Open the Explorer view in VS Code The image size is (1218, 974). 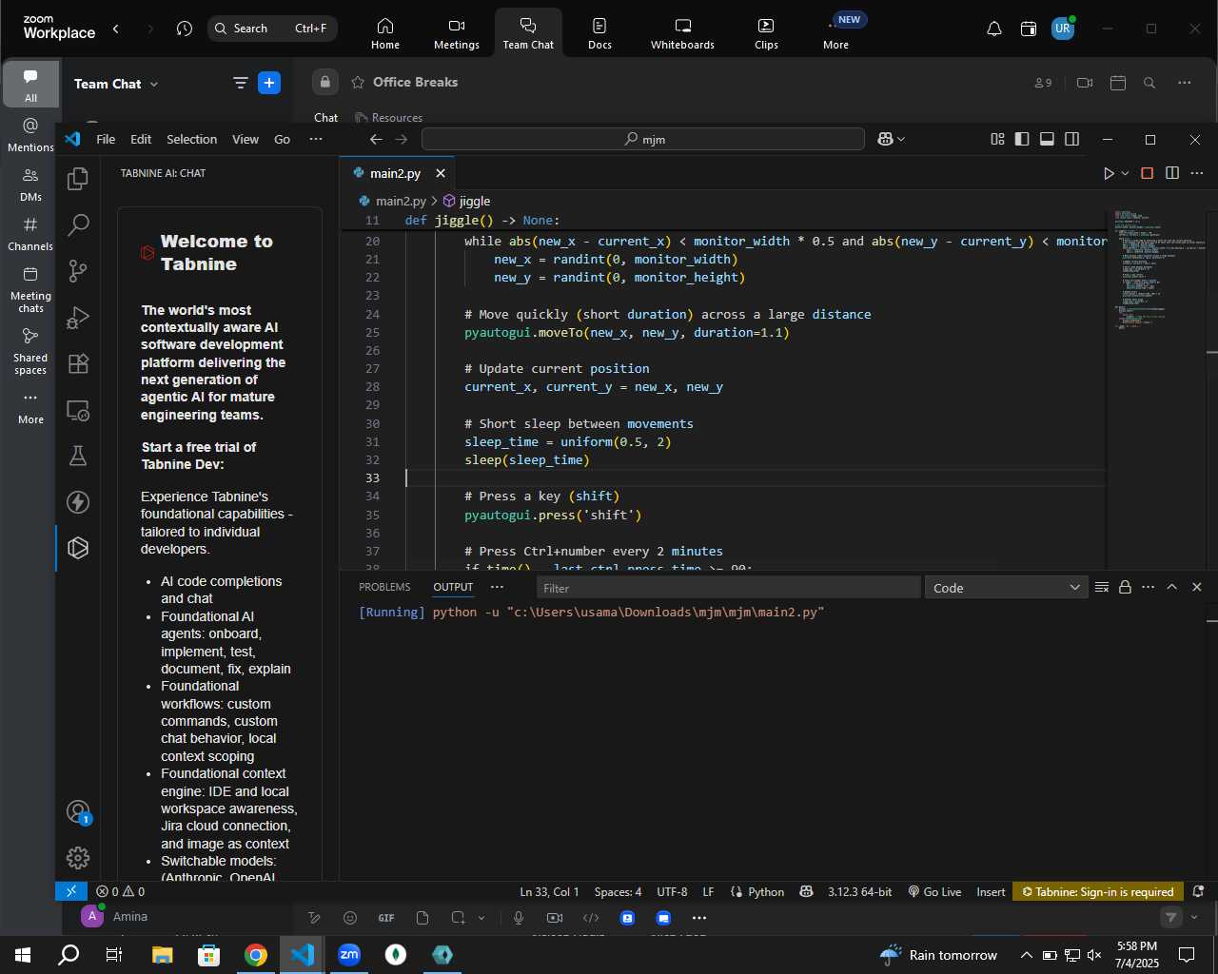(78, 179)
